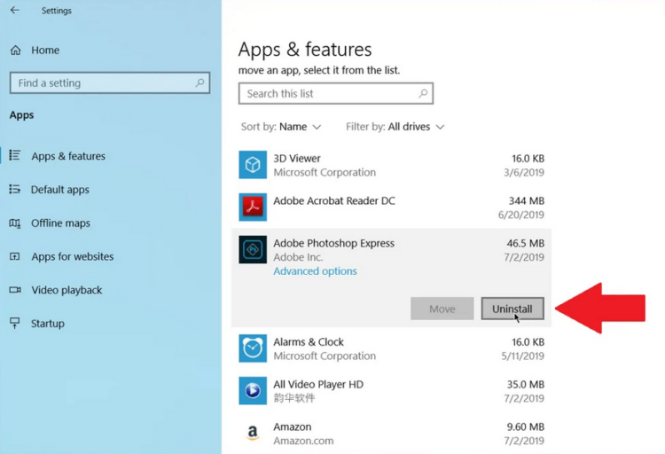Select the Amazon list entry
The width and height of the screenshot is (665, 454).
pos(391,434)
